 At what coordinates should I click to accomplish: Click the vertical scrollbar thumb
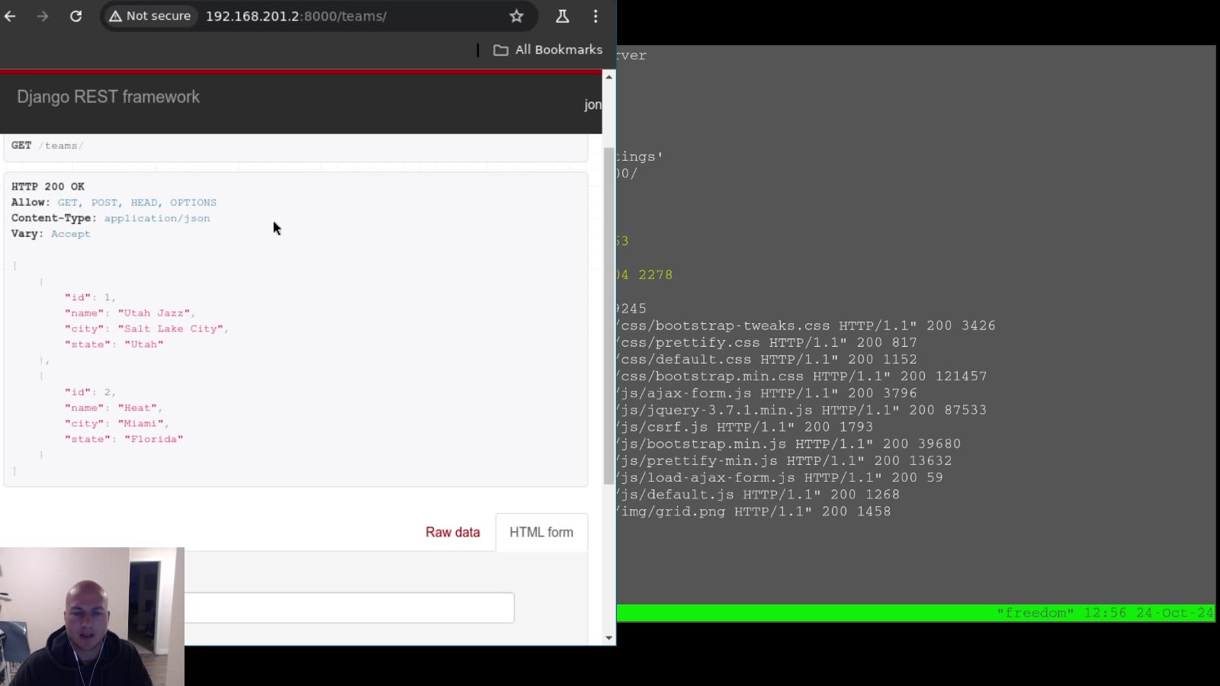pos(608,316)
